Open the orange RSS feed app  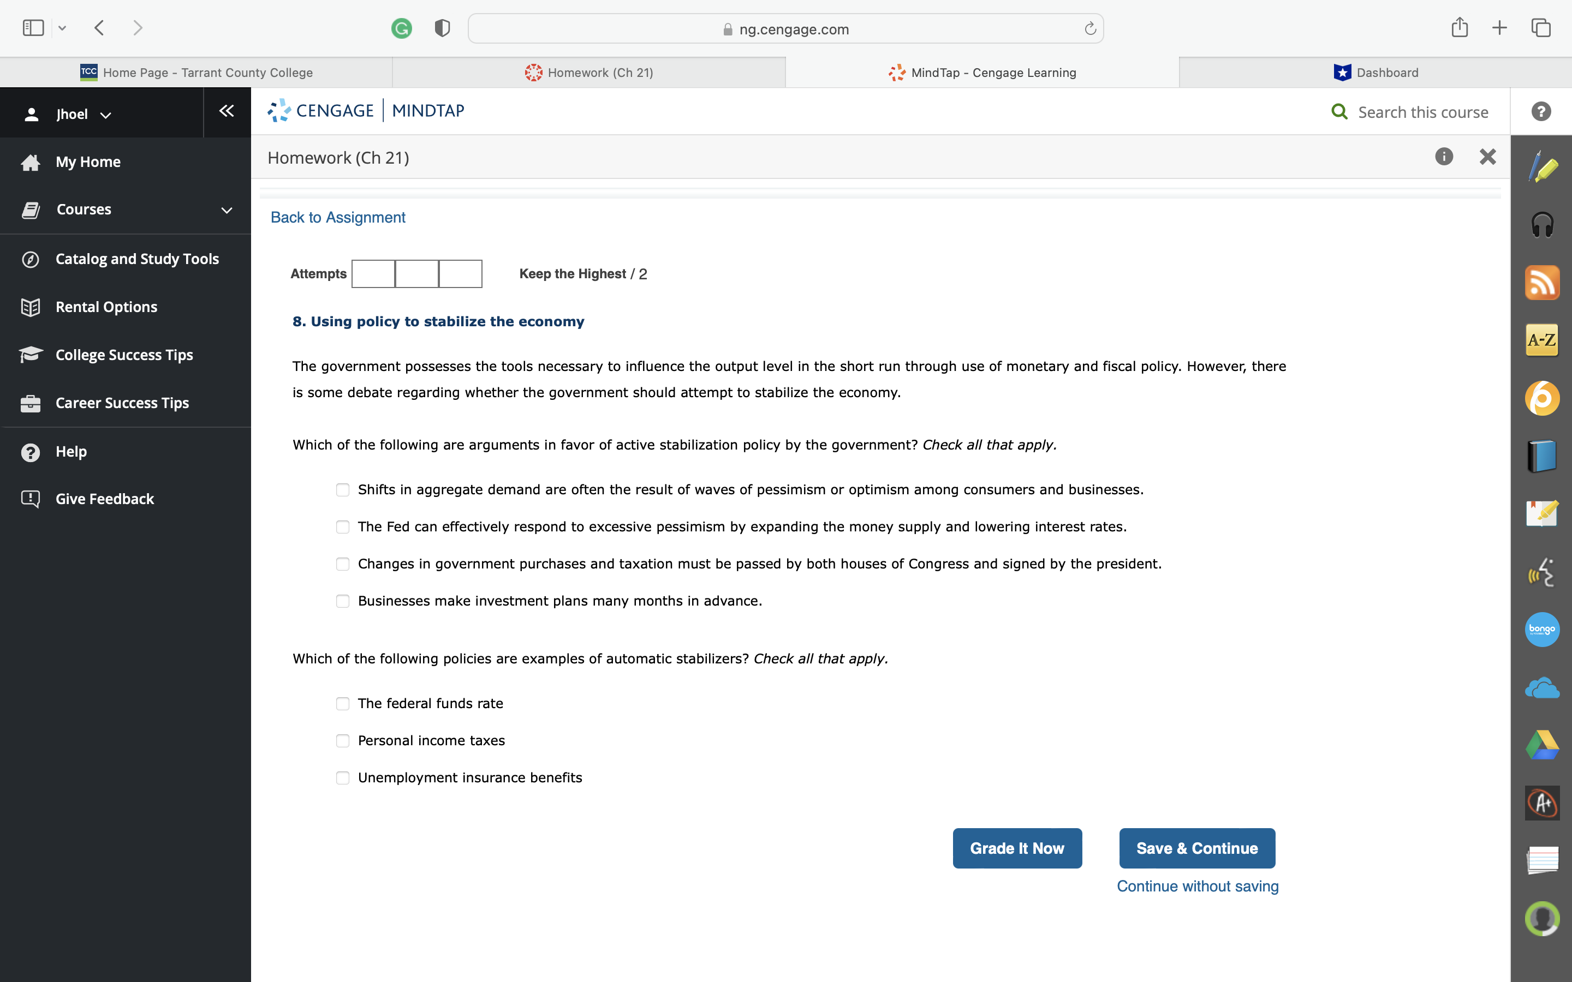coord(1541,283)
